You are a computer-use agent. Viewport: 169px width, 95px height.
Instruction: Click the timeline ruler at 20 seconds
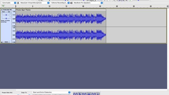point(83,6)
